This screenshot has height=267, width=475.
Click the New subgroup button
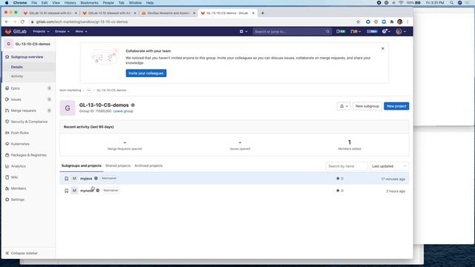367,106
